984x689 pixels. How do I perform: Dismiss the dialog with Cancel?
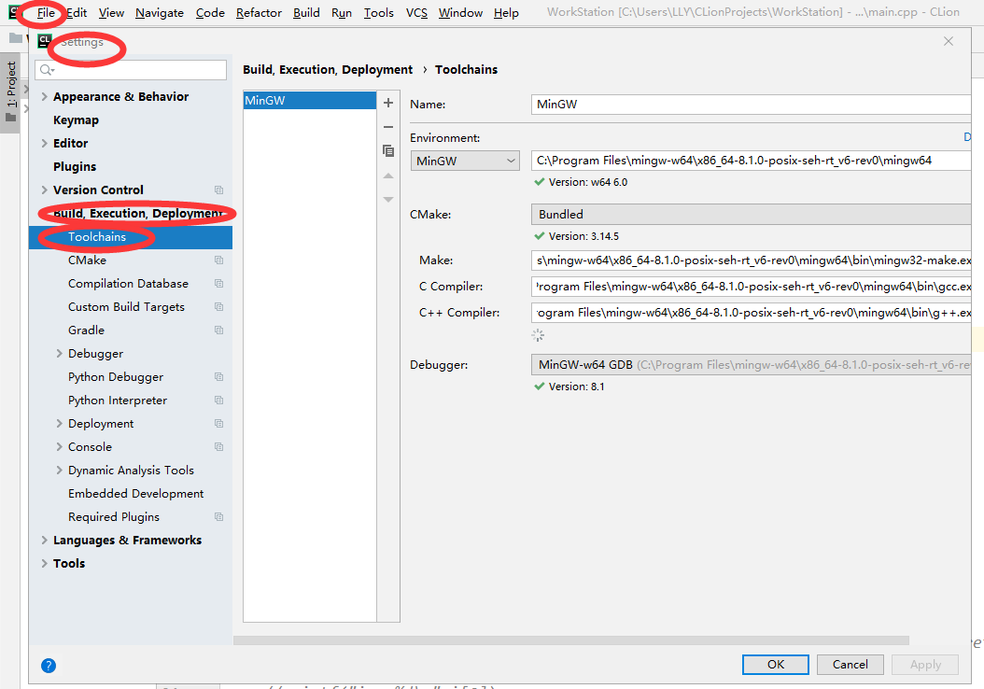tap(850, 664)
